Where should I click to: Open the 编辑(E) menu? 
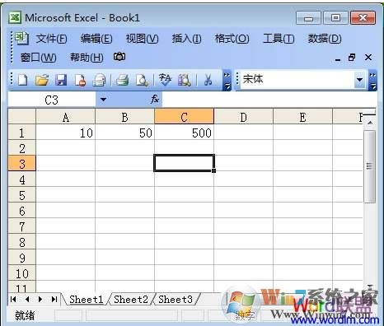pos(96,39)
